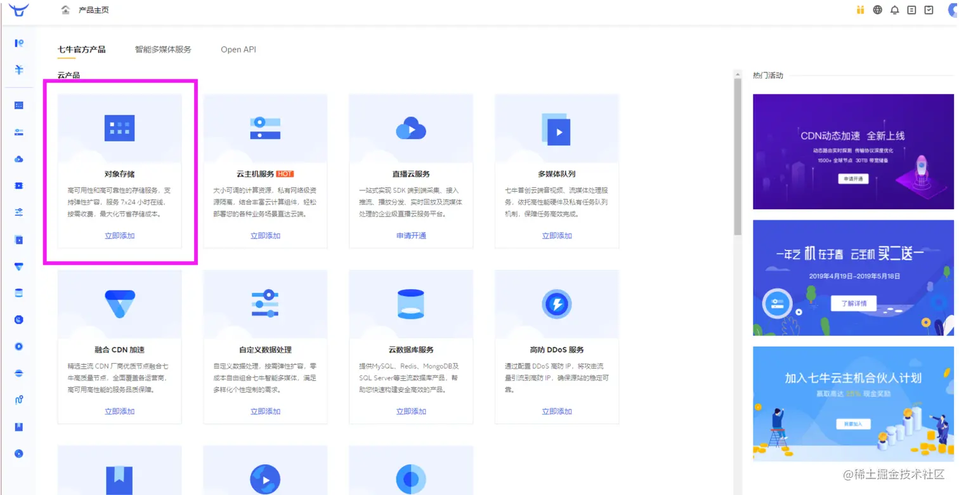Screen dimensions: 959x495
Task: Click 立即添加 under 多媒体队列
Action: [x=557, y=235]
